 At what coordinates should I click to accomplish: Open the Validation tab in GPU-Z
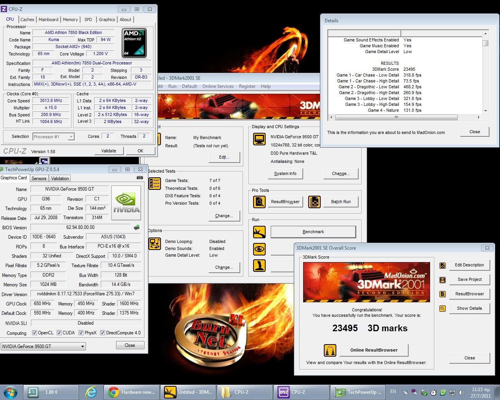point(60,179)
